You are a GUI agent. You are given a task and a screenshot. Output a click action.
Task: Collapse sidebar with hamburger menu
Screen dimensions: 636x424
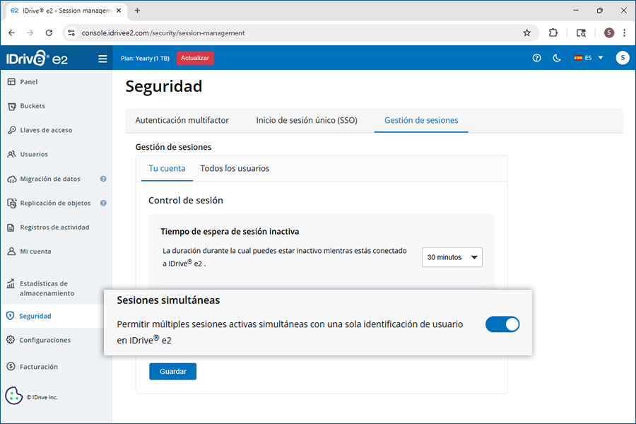click(x=102, y=59)
